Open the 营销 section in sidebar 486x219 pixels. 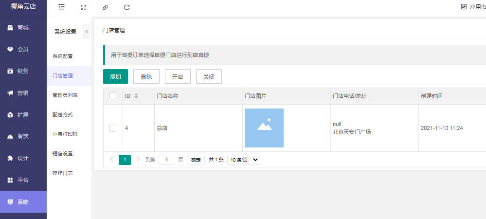point(23,93)
